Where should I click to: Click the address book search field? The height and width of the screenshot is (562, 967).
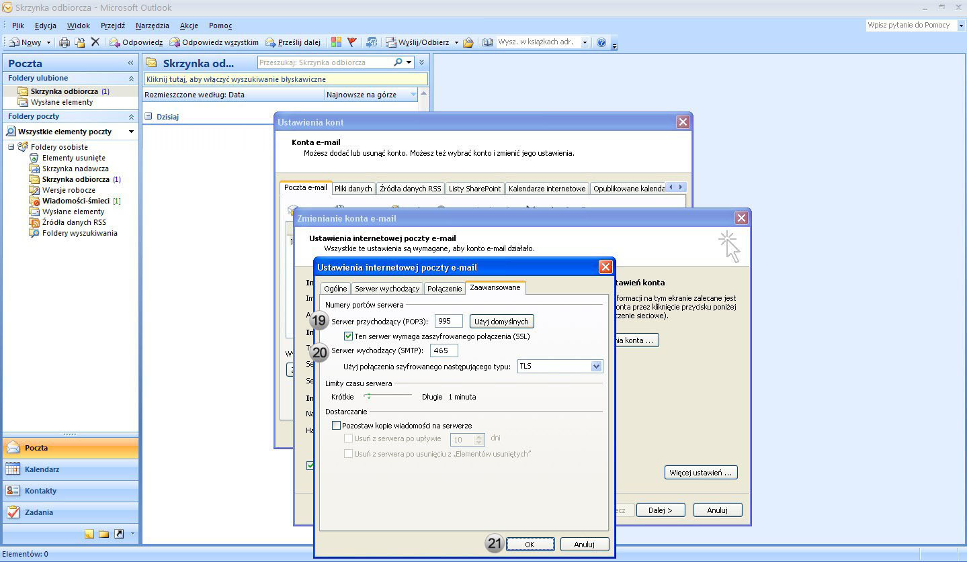[538, 42]
